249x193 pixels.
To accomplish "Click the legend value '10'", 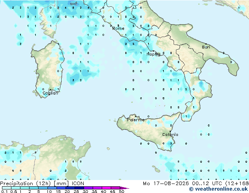I will coord(49,191).
